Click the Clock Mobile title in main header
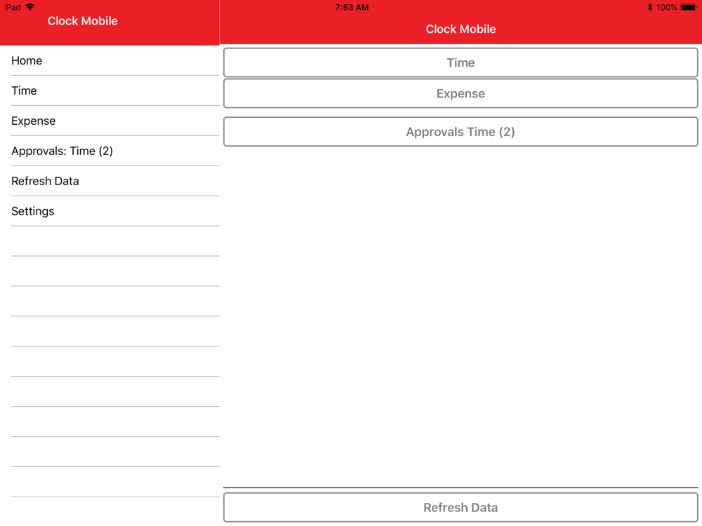Screen dimensions: 702x526 click(x=461, y=29)
